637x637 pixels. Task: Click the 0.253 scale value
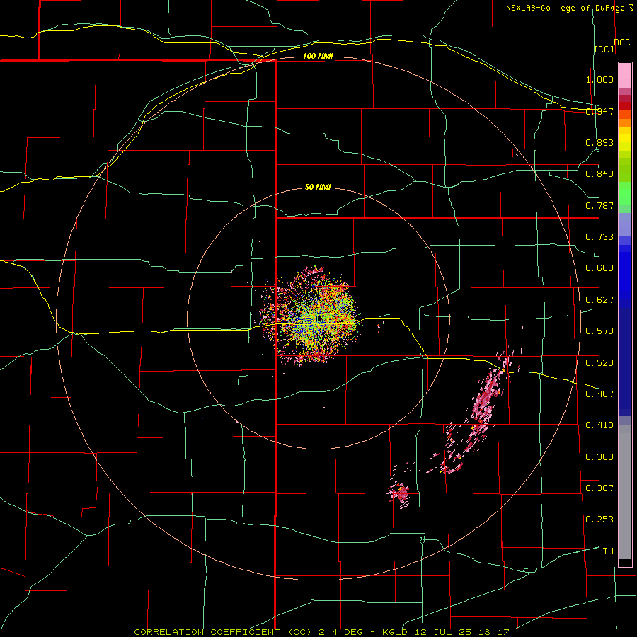(599, 520)
